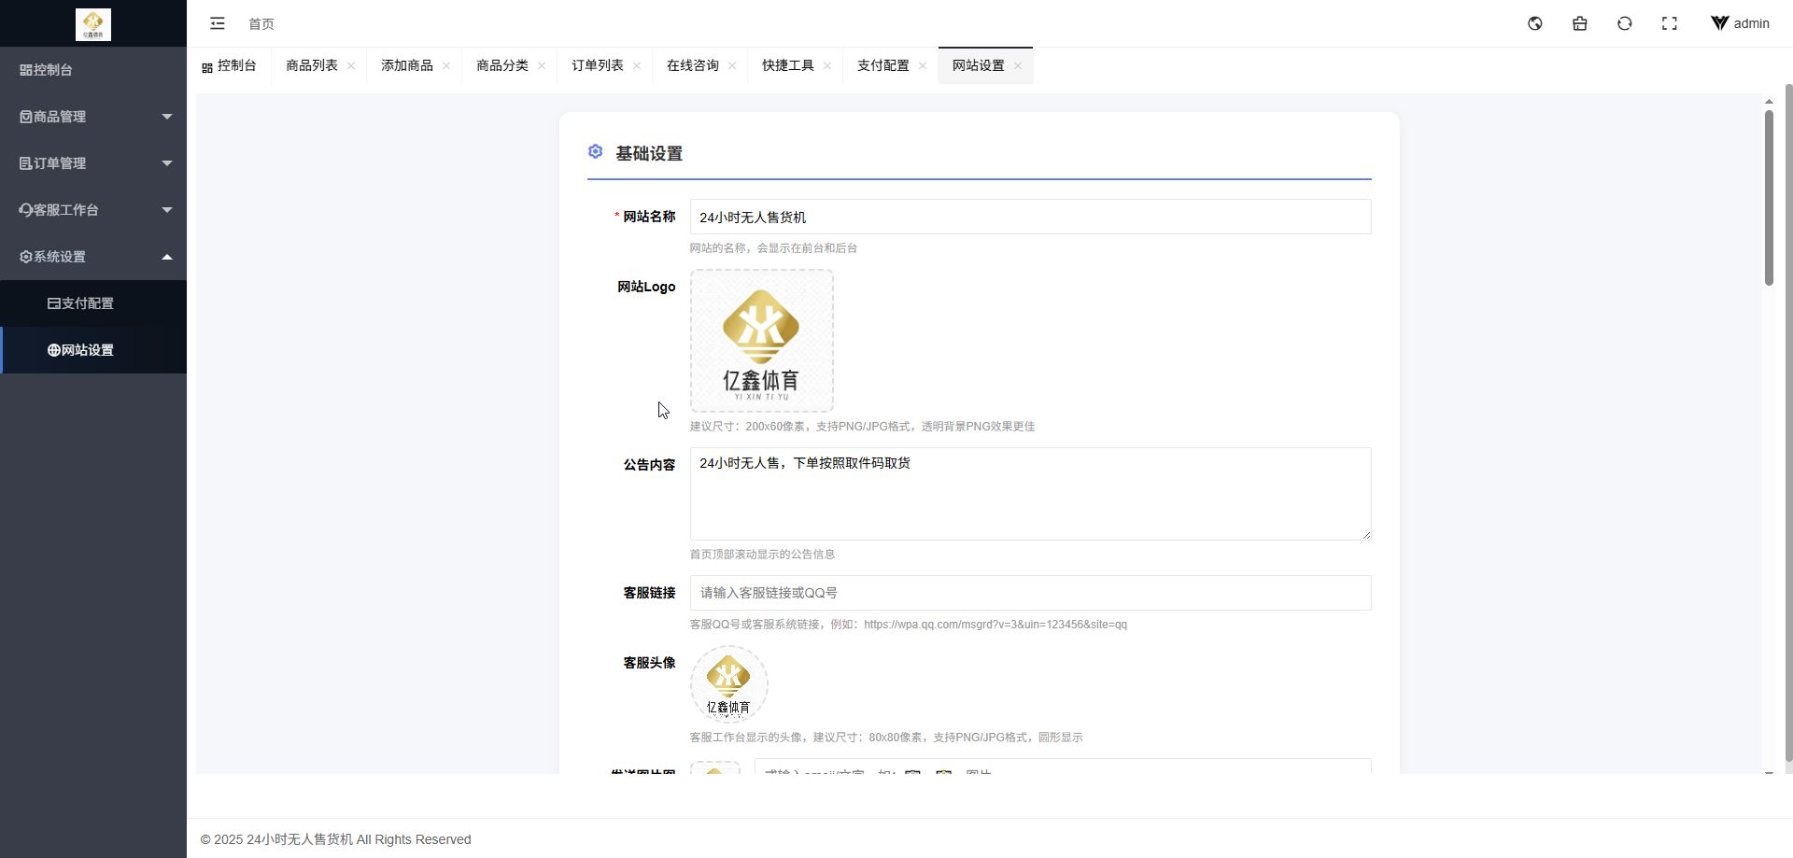Click the 基础设置 gear icon
Image resolution: width=1793 pixels, height=858 pixels.
click(596, 151)
